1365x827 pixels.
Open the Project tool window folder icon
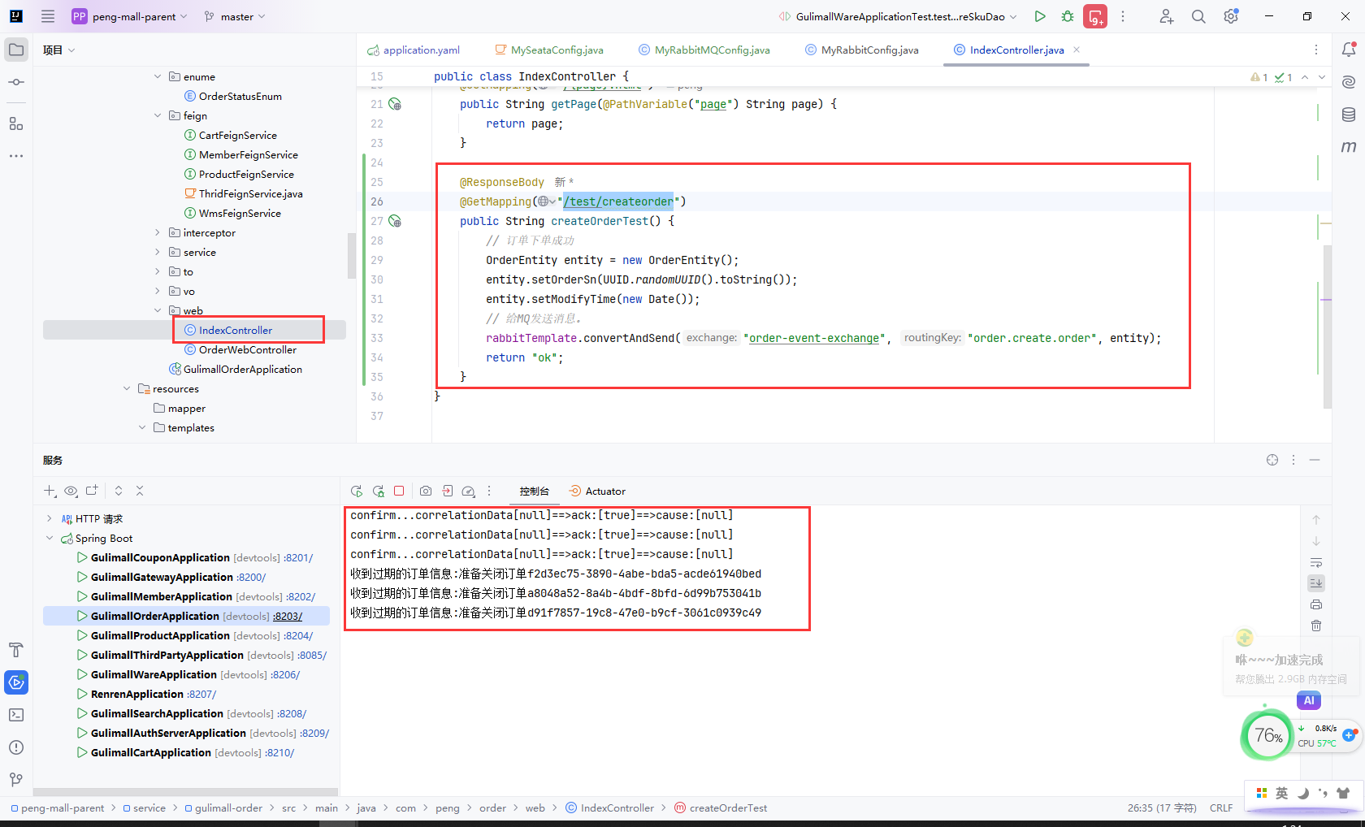16,50
